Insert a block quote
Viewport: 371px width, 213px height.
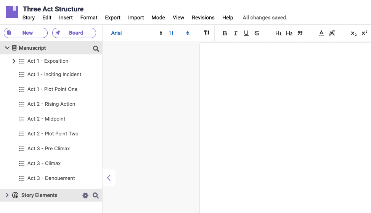(x=300, y=33)
